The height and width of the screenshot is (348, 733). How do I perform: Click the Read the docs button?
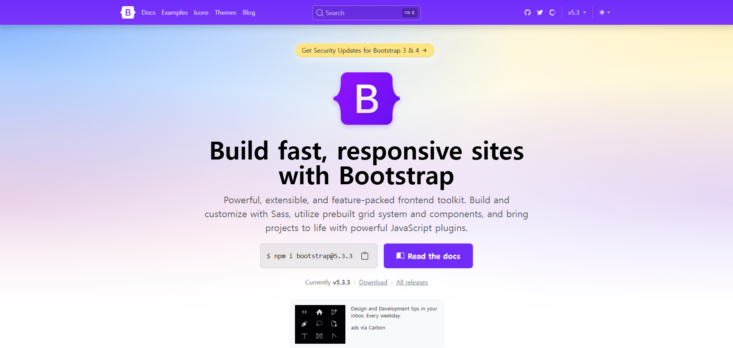coord(428,256)
